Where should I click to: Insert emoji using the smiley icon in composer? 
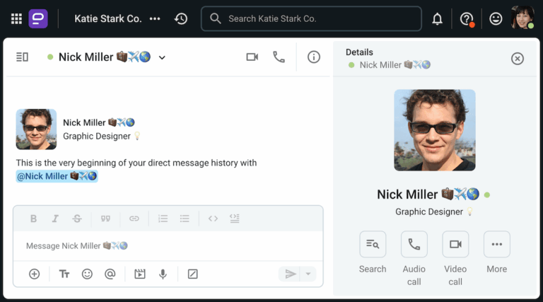pos(87,274)
